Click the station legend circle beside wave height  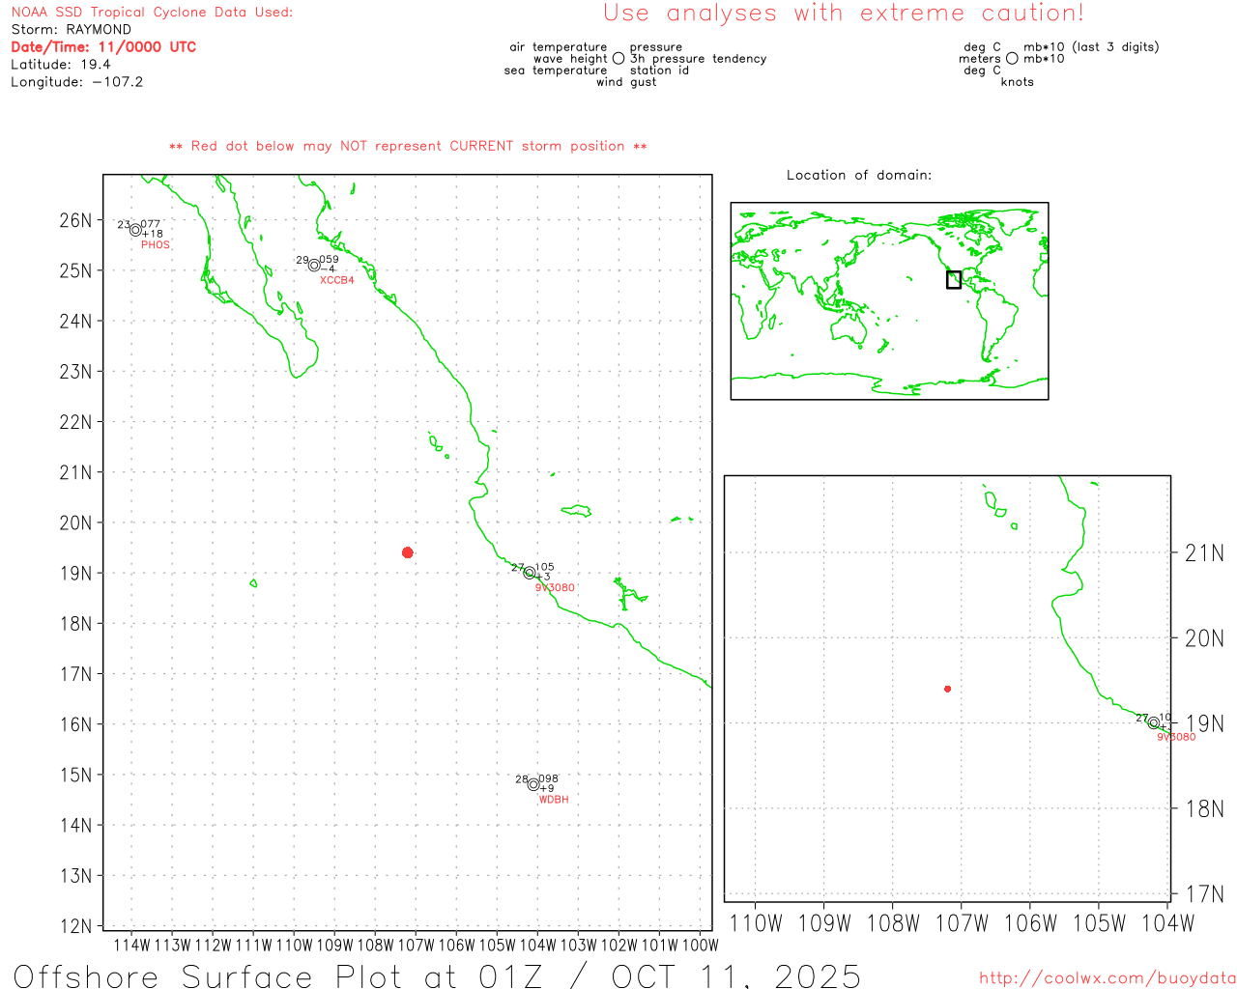click(618, 59)
